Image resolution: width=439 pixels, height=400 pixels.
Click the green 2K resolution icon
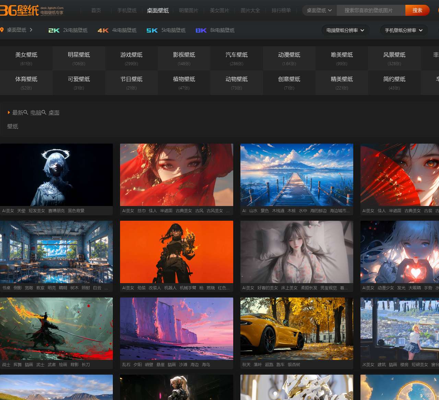[54, 31]
